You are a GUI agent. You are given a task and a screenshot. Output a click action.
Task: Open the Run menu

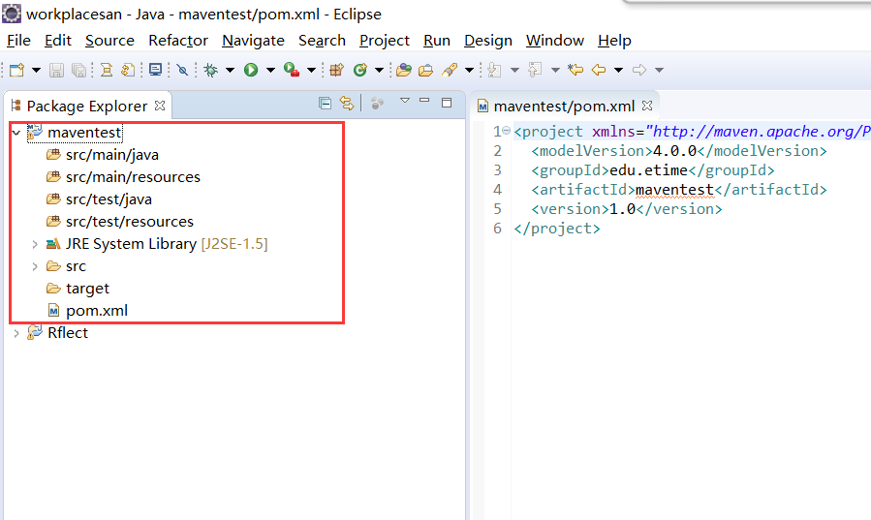coord(437,41)
